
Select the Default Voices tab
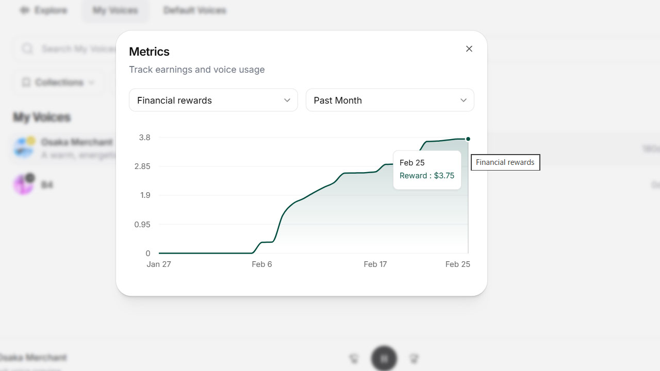click(194, 10)
